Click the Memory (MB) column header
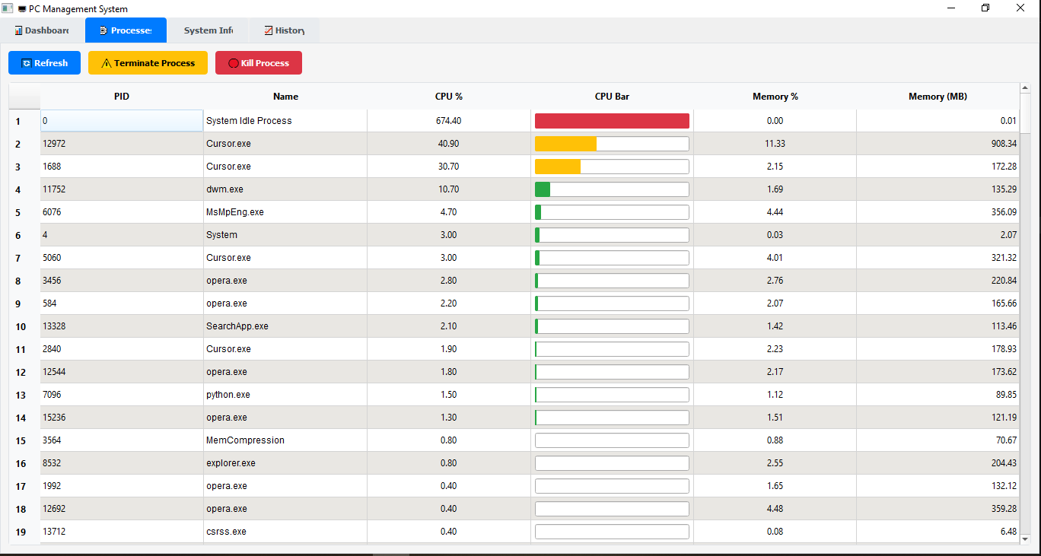1041x556 pixels. pos(938,97)
